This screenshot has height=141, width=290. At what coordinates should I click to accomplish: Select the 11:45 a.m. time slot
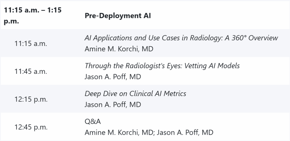[x=31, y=71]
